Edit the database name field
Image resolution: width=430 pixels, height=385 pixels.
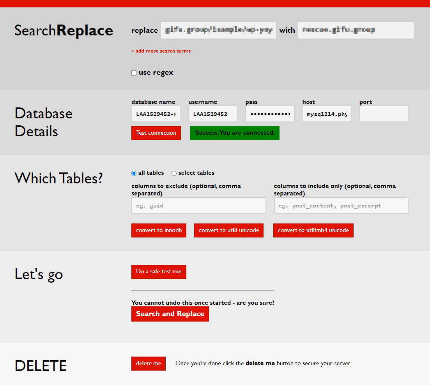point(156,114)
